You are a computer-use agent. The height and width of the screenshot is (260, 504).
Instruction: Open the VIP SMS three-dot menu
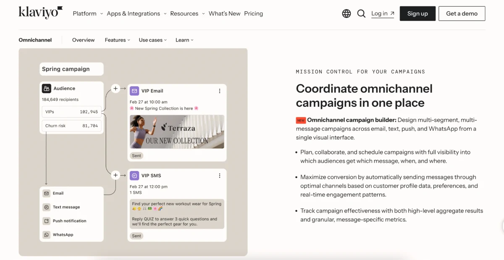pos(219,176)
